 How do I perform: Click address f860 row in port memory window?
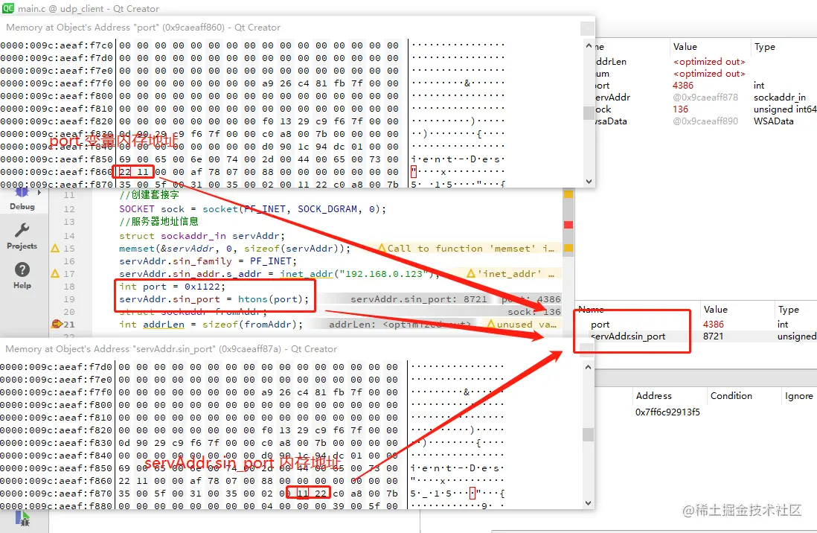57,171
